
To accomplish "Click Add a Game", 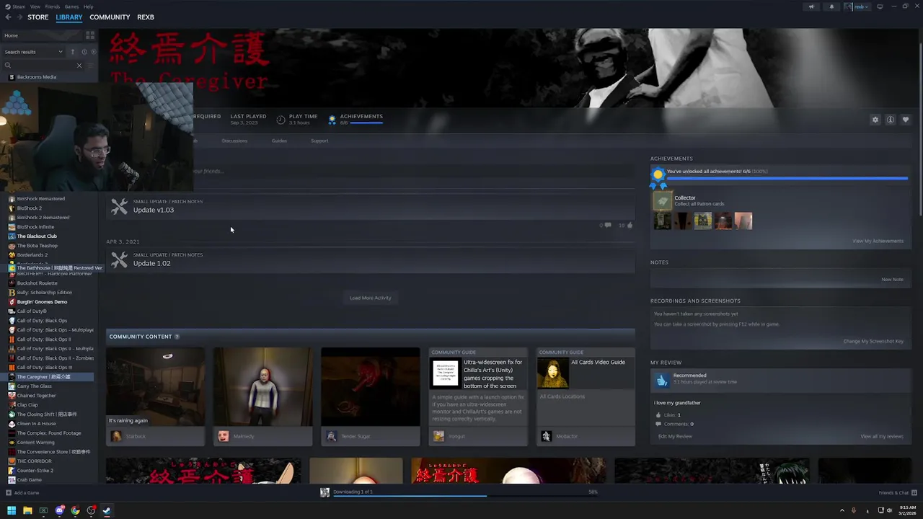I will pos(22,493).
